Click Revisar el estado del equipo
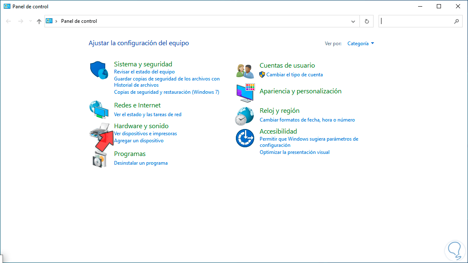The width and height of the screenshot is (468, 263). pyautogui.click(x=144, y=72)
